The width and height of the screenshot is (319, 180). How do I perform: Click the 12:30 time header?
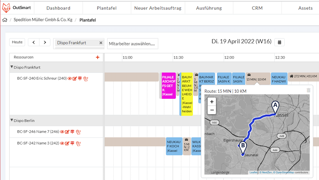click(280, 57)
